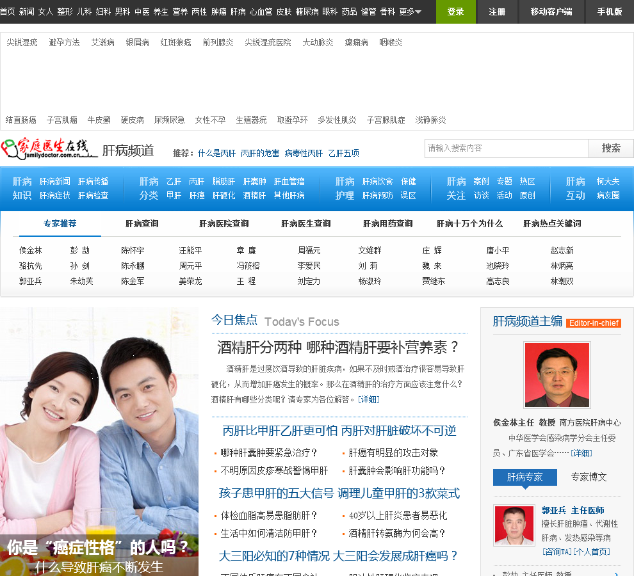Open expert 侯金林 in expert list

(x=31, y=251)
